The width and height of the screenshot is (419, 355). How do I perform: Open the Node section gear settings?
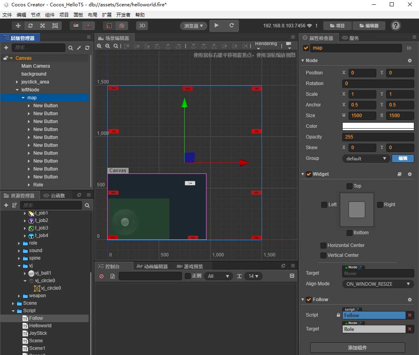410,61
